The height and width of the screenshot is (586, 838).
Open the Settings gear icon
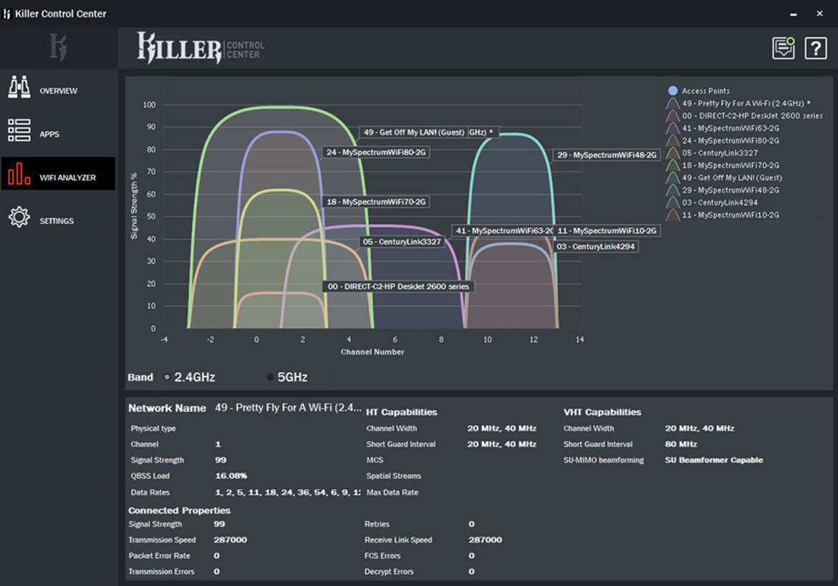point(19,217)
